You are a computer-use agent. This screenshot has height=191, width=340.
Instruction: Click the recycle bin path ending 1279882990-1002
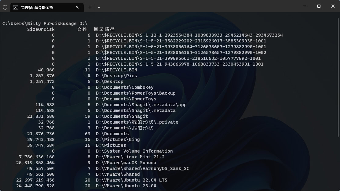[181, 52]
